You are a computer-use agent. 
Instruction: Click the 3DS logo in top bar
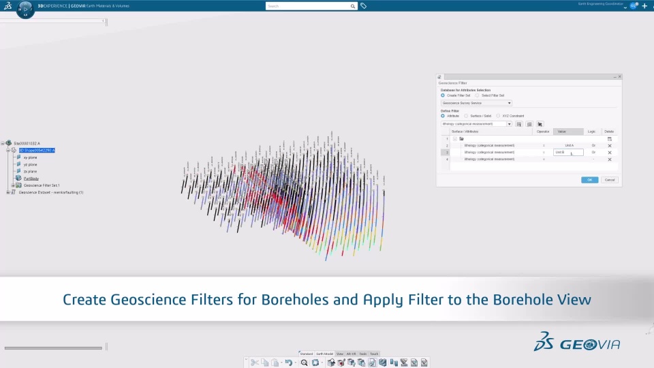tap(7, 6)
